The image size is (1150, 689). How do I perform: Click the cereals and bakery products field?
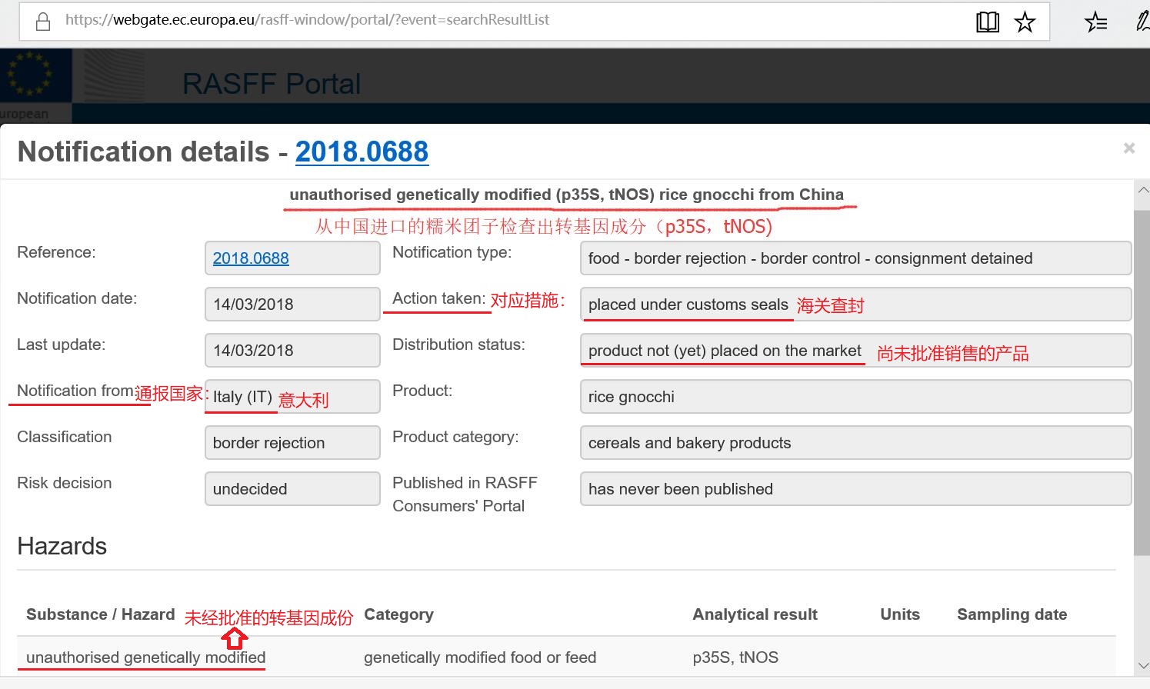[x=855, y=442]
